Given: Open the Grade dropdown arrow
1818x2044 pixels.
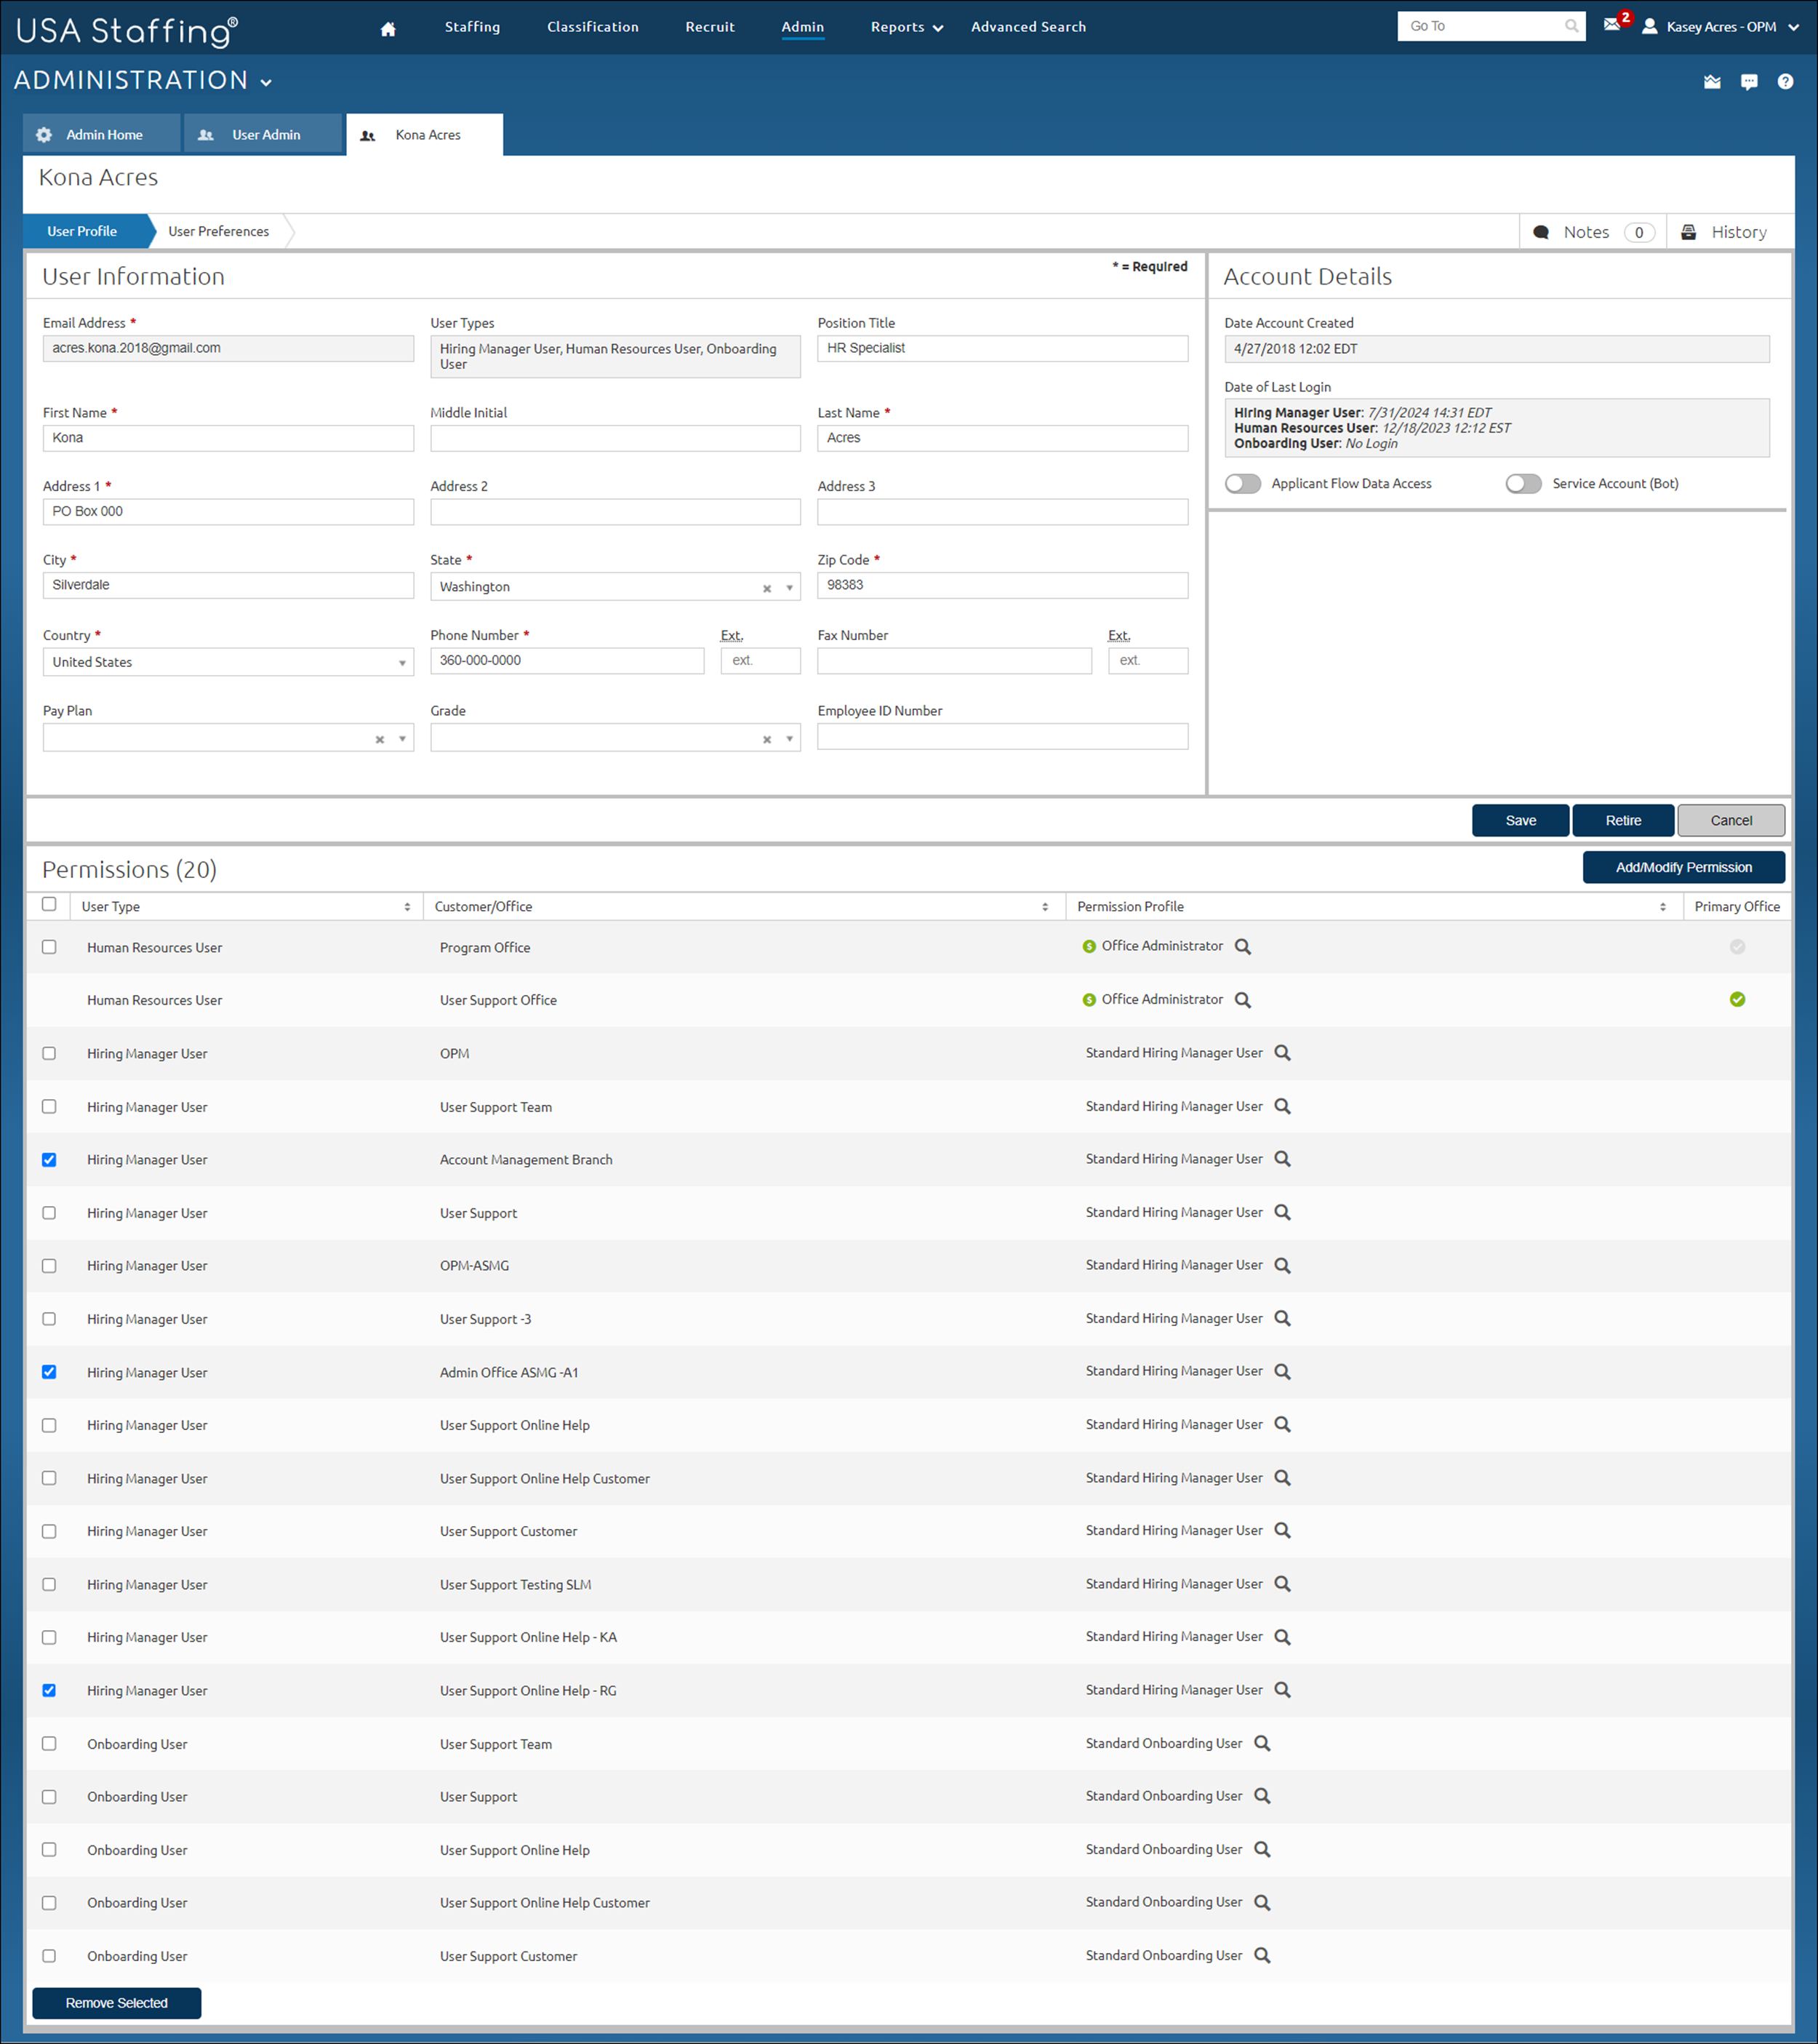Looking at the screenshot, I should pyautogui.click(x=790, y=739).
